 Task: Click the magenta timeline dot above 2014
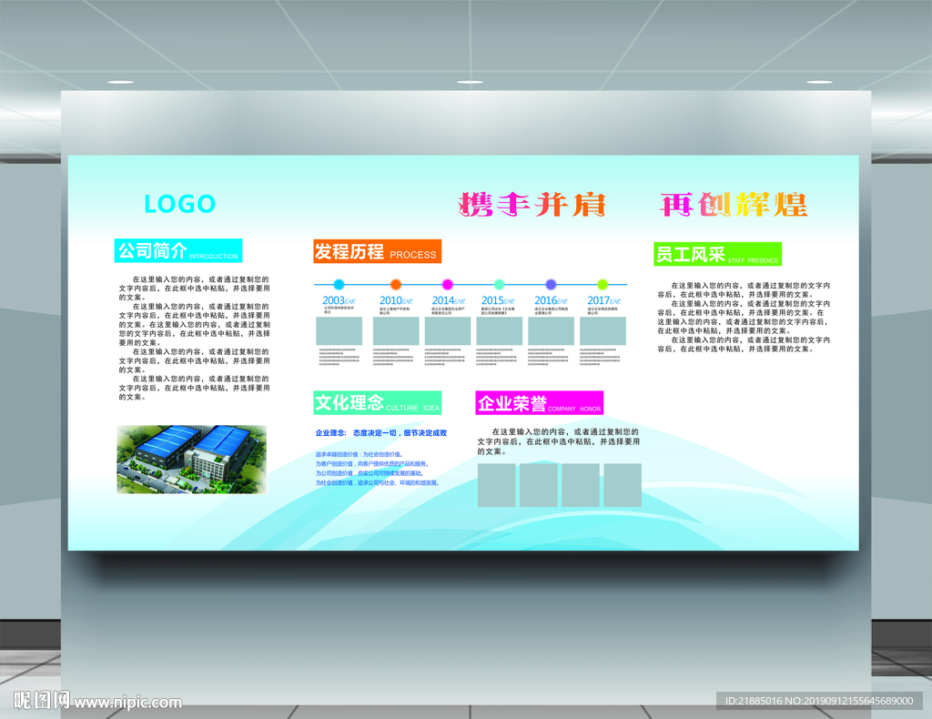(448, 285)
